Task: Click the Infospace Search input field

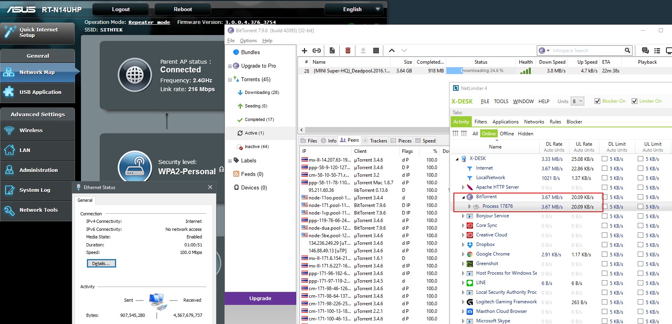Action: (x=587, y=51)
